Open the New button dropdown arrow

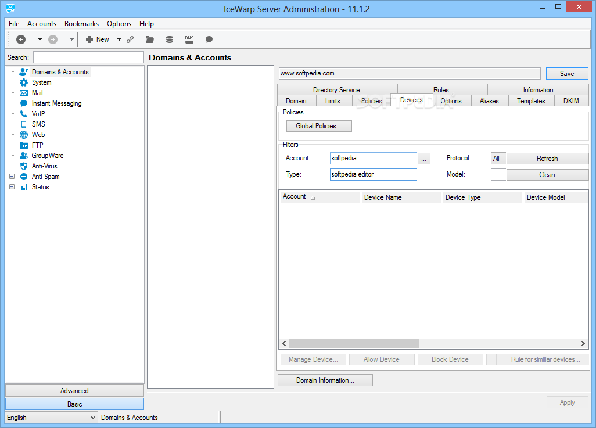[119, 39]
